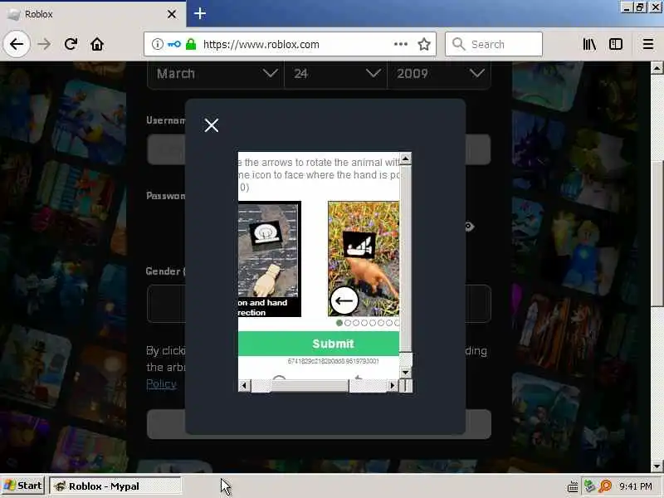Click the captcha ID text 6741829c2182b0dd8
664x498 pixels.
pyautogui.click(x=334, y=361)
